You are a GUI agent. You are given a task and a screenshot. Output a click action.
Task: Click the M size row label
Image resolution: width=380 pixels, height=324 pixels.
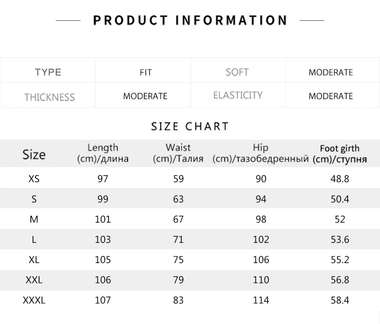click(x=34, y=219)
